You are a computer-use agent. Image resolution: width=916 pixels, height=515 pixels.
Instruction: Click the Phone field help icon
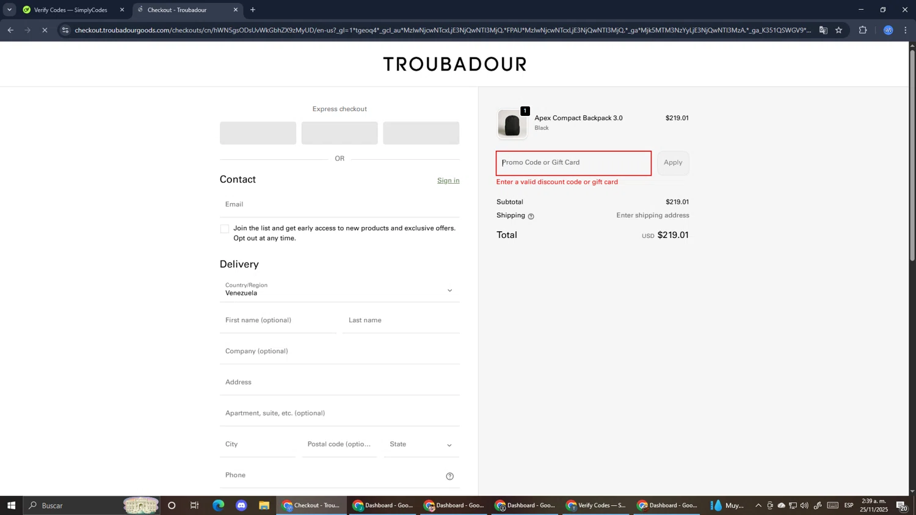449,476
